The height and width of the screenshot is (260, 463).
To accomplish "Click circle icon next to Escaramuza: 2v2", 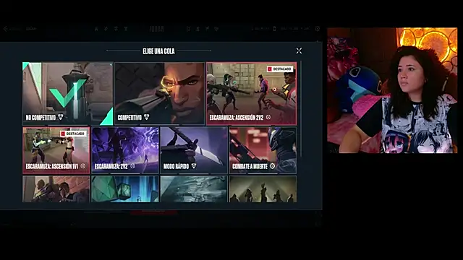I will point(132,166).
